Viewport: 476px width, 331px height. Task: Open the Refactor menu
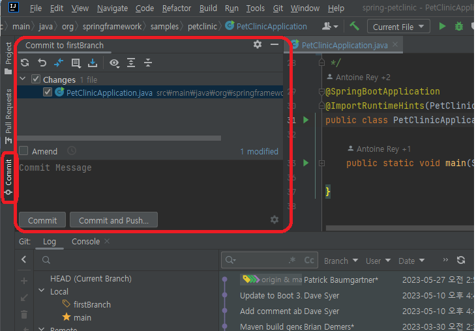(x=177, y=8)
